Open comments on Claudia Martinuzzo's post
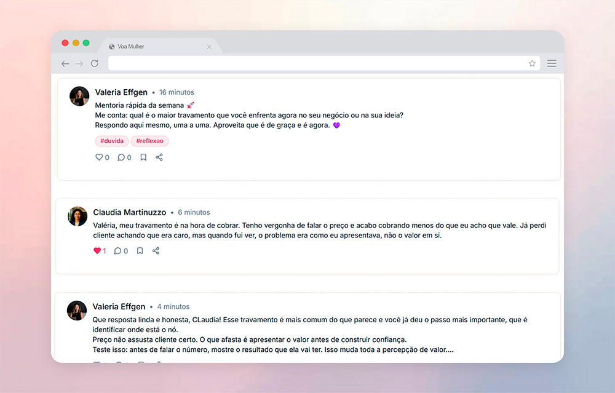This screenshot has height=393, width=615. pos(117,251)
